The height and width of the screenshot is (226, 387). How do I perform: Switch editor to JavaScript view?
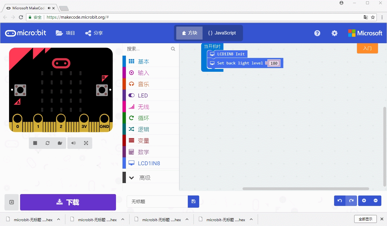[x=222, y=33]
